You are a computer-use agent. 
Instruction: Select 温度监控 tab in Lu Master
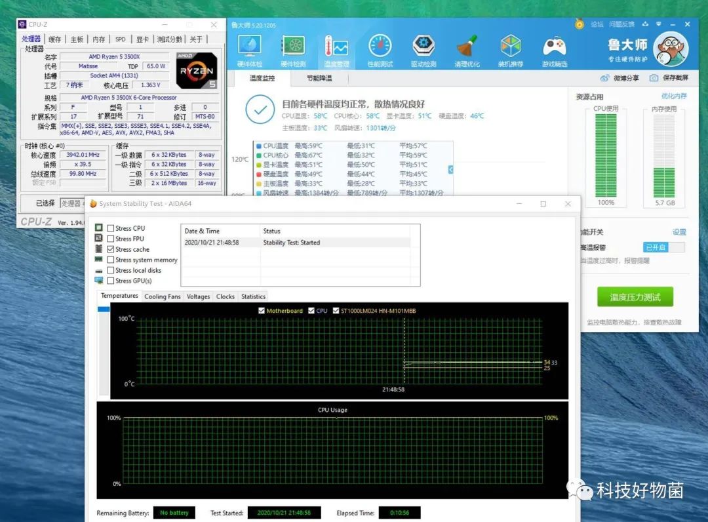click(x=262, y=78)
